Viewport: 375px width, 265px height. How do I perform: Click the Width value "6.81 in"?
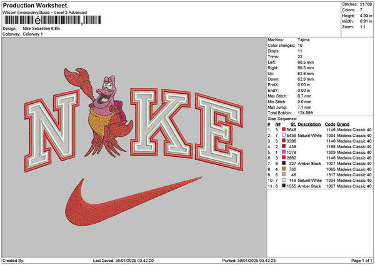(x=366, y=21)
